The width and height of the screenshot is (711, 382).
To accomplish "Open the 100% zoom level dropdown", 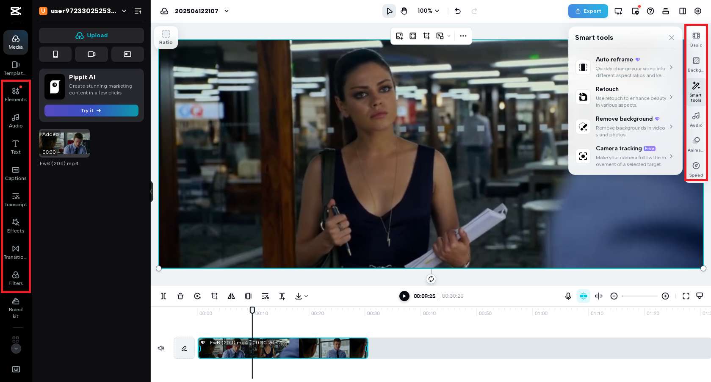I will pos(429,11).
